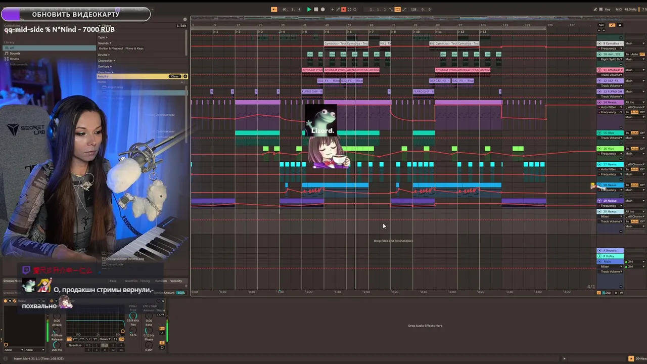Toggle the orange Optimize Arrangement Height icon
647x364 pixels.
pos(599,293)
